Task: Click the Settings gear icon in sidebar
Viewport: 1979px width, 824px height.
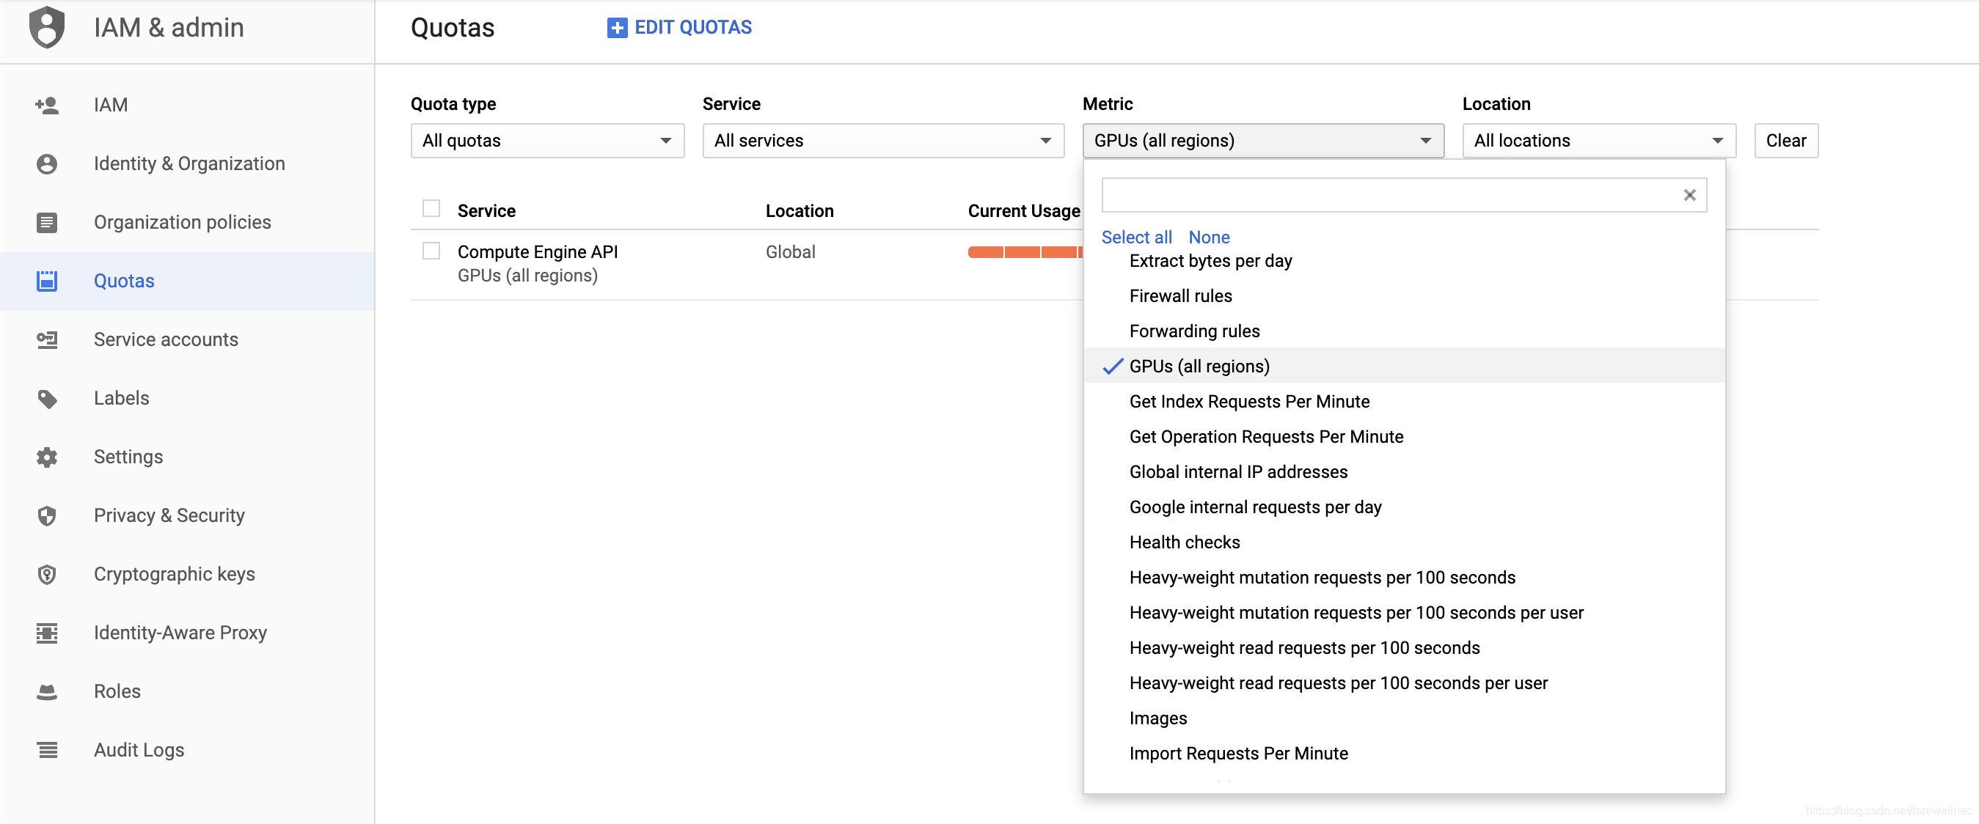Action: tap(47, 457)
